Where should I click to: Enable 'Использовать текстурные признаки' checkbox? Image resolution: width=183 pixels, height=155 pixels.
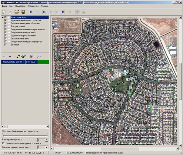click(x=3, y=143)
